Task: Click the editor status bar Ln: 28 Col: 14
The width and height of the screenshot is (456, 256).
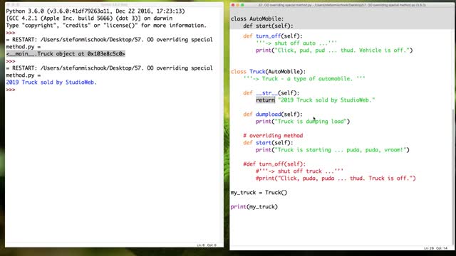Action: pyautogui.click(x=435, y=248)
